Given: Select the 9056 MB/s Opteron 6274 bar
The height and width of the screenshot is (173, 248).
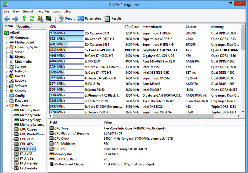Looking at the screenshot, I should [x=67, y=33].
